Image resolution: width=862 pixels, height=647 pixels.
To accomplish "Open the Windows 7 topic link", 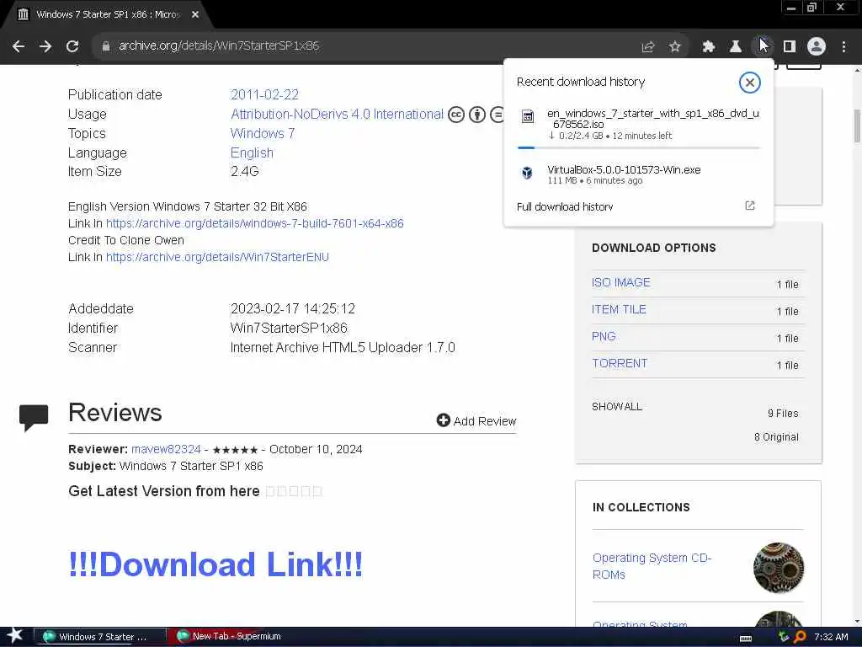I will (263, 134).
